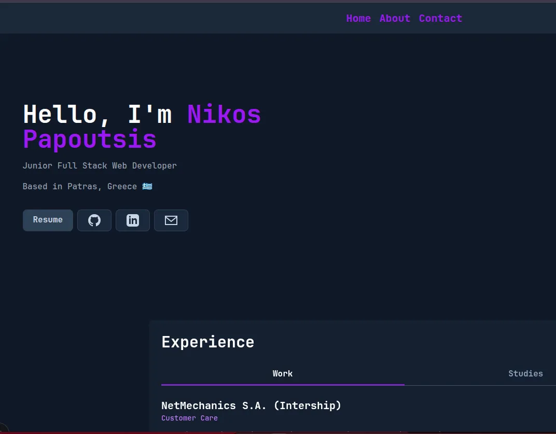Switch to the Work tab
The image size is (556, 434).
[283, 373]
